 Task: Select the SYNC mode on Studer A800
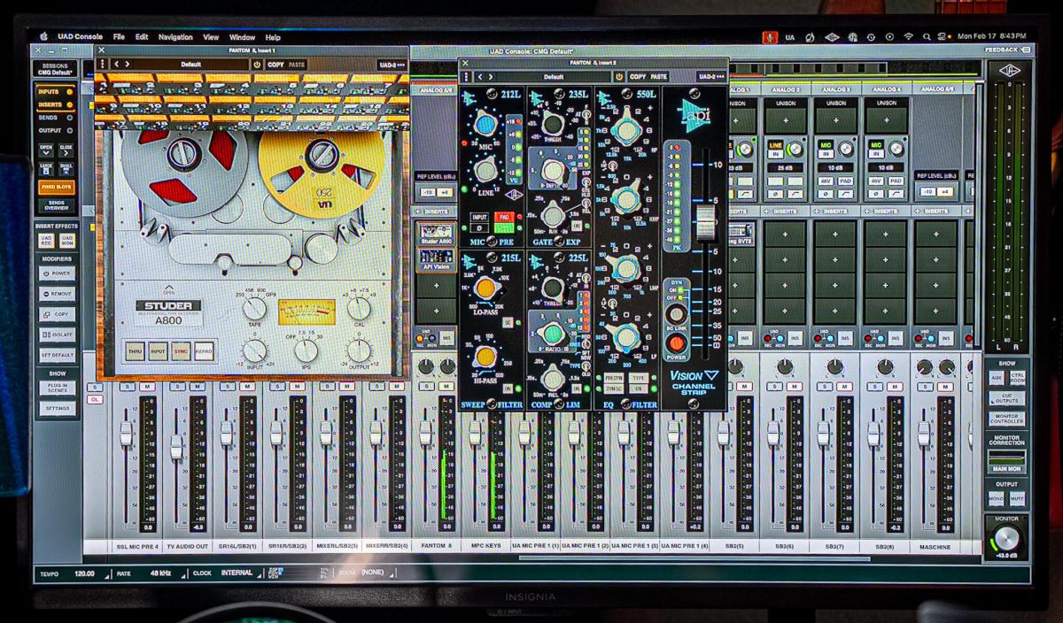(181, 350)
